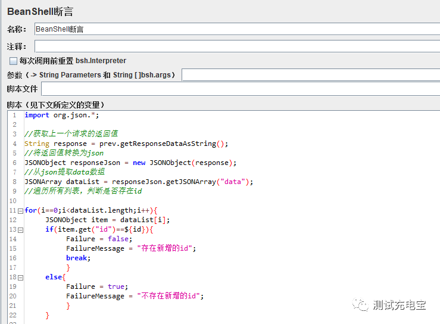Click the closing brace on line 22
The width and height of the screenshot is (440, 324).
pyautogui.click(x=47, y=316)
